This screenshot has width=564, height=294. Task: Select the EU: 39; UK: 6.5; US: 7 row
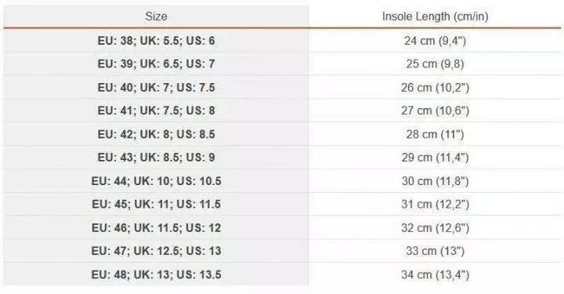[282, 64]
